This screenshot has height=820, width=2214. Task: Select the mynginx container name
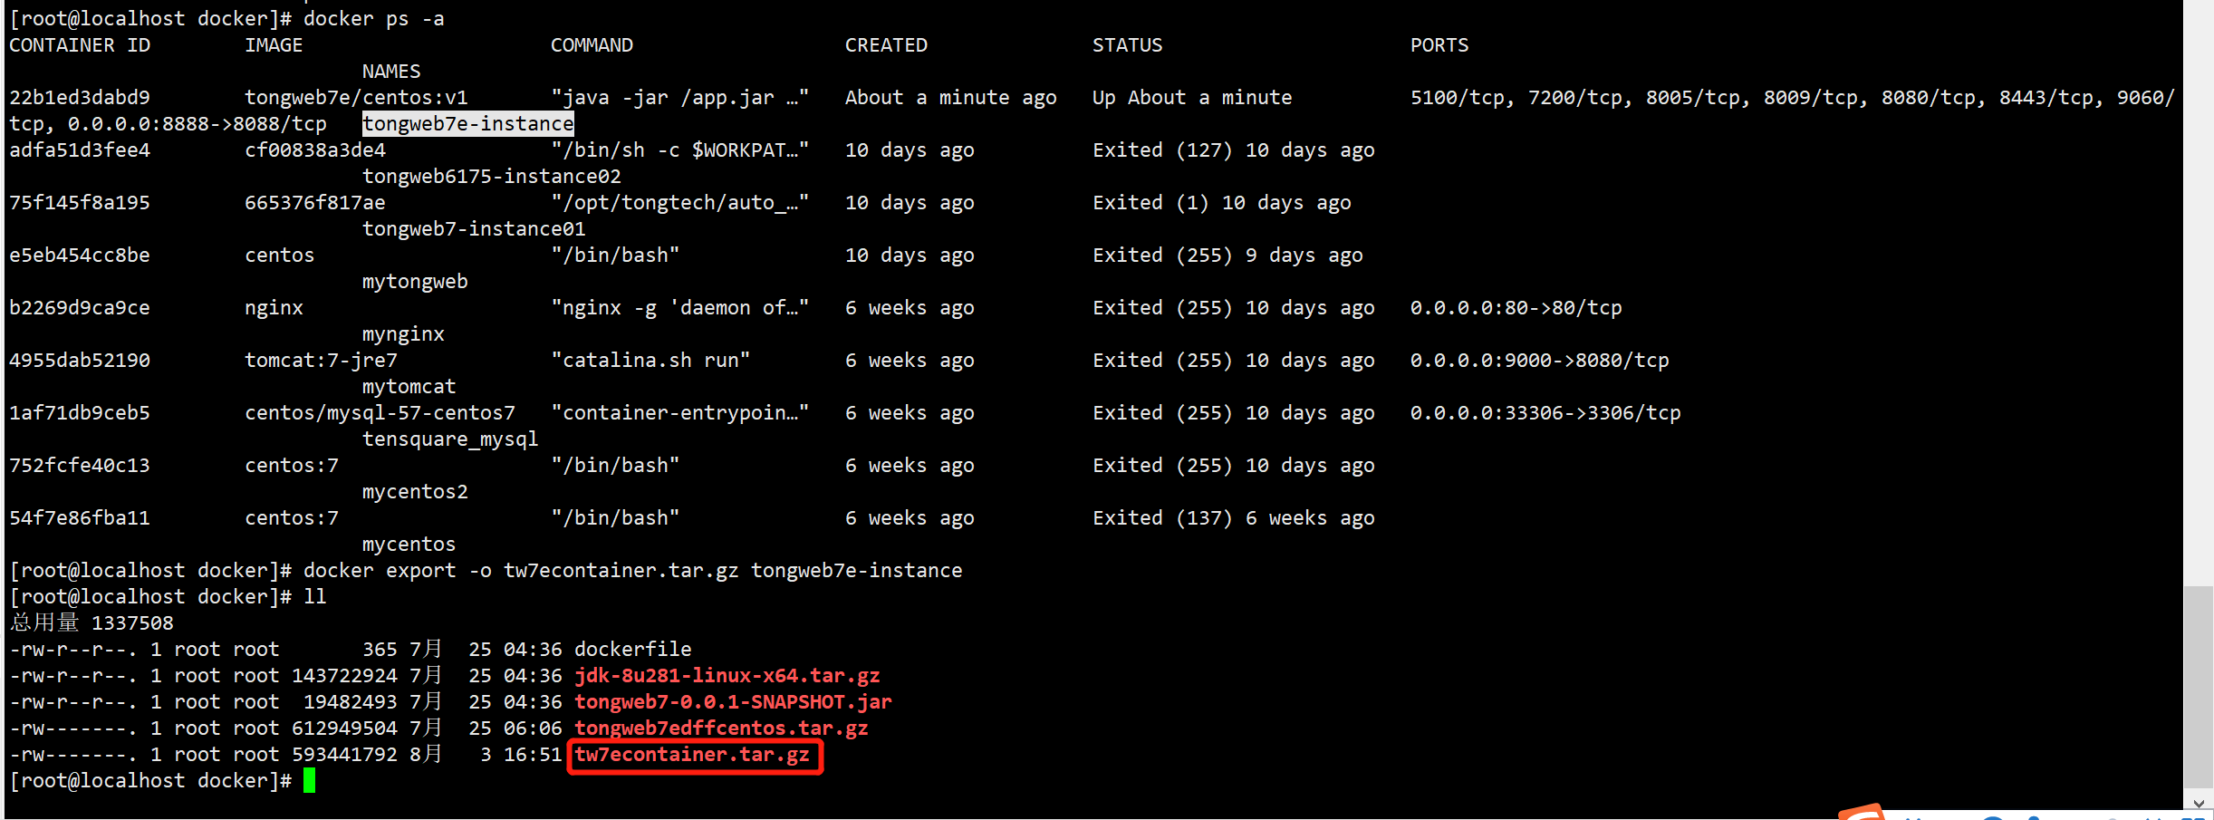tap(403, 333)
